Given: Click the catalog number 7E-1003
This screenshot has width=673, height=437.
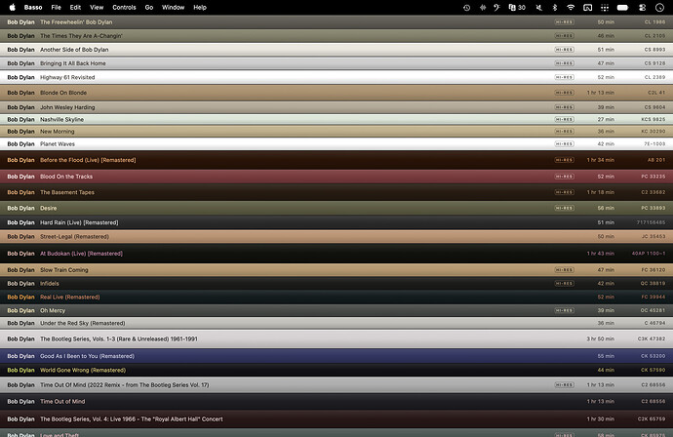Looking at the screenshot, I should (x=654, y=143).
